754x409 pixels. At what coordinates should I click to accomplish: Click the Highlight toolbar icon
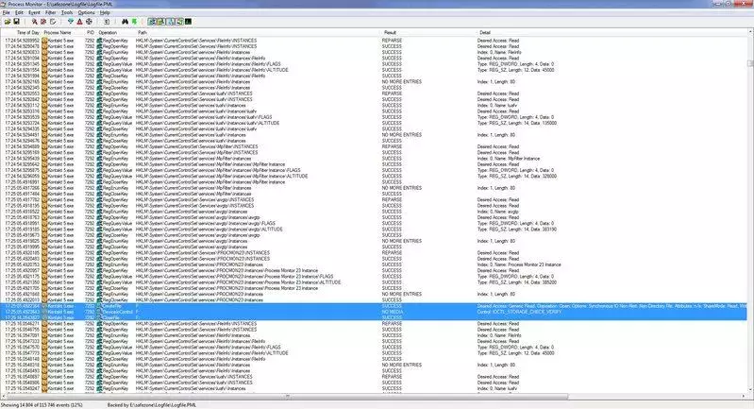tap(80, 22)
